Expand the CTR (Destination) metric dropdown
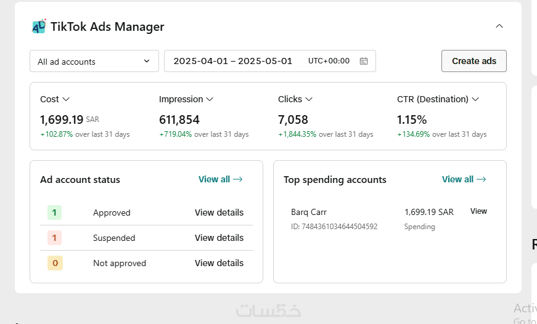 pyautogui.click(x=475, y=99)
